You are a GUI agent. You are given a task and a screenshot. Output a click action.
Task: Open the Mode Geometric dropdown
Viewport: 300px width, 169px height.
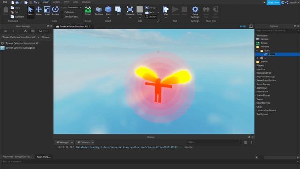(75, 8)
